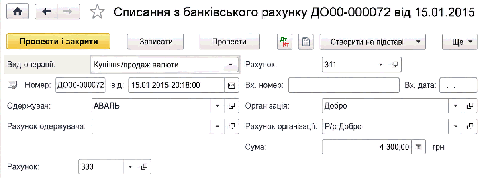Show Дт/Кт document postings
The width and height of the screenshot is (482, 178).
click(285, 42)
